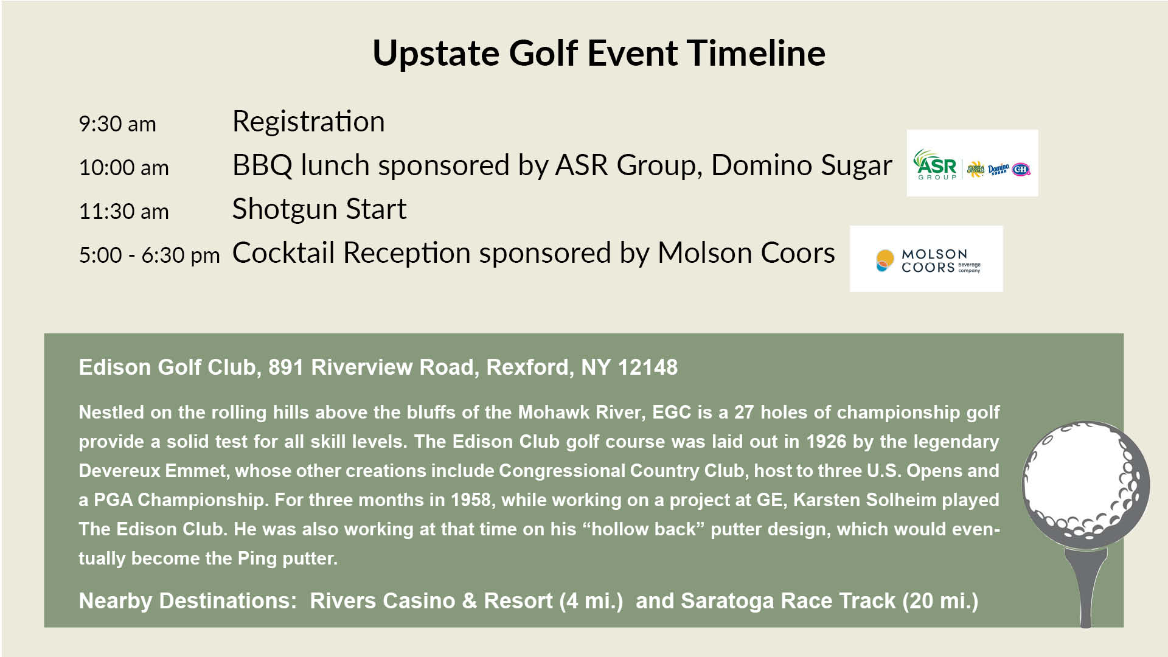The height and width of the screenshot is (657, 1168).
Task: Click the Rivers Casino & Resort text
Action: point(467,601)
